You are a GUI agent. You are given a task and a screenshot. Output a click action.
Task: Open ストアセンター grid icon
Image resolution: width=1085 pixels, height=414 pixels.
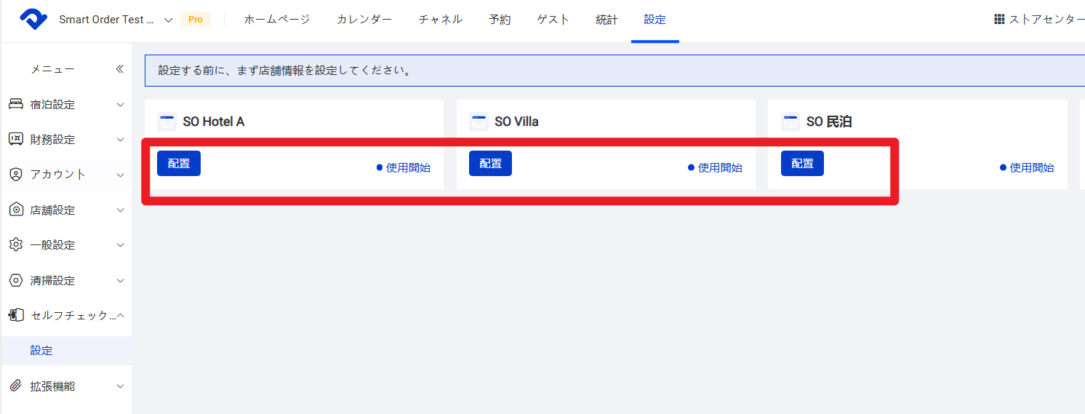point(999,20)
